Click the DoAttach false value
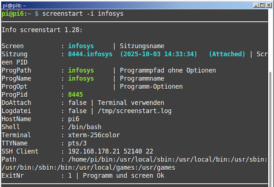This screenshot has height=187, width=274. 77,103
